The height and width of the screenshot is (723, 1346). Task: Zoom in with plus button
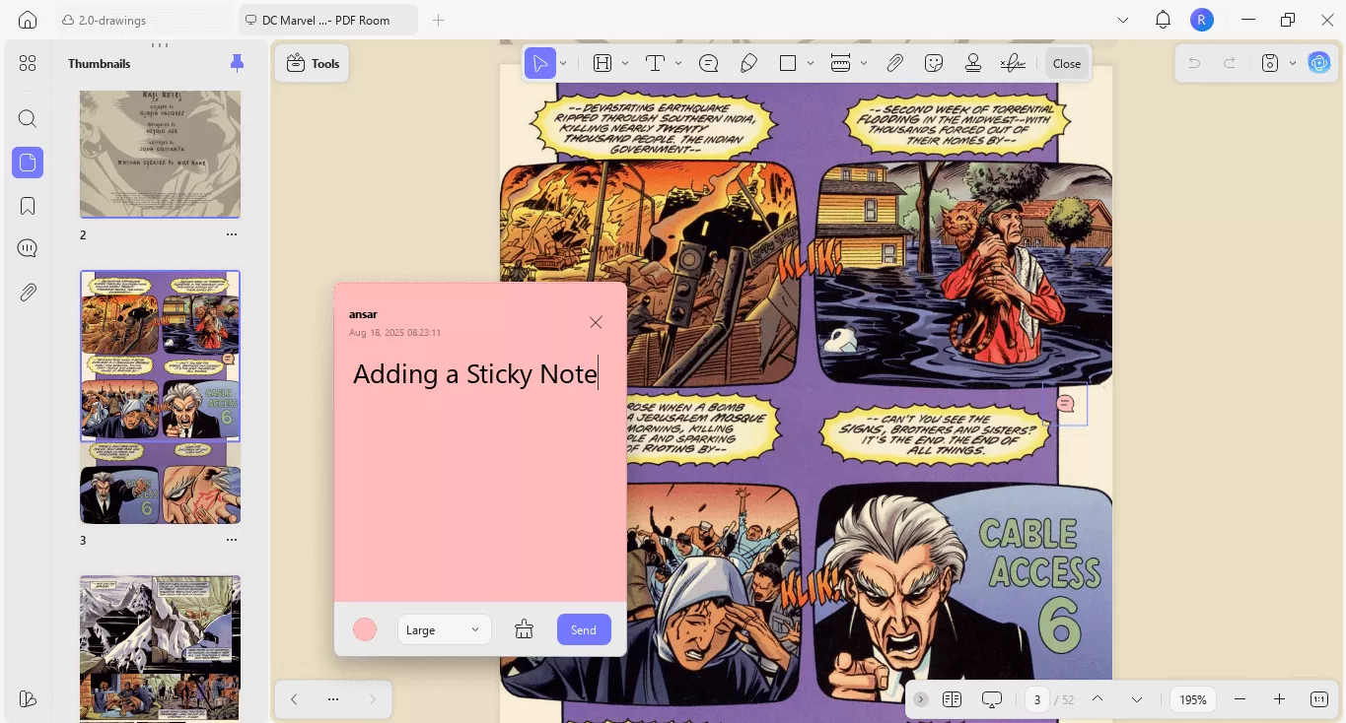(x=1279, y=699)
